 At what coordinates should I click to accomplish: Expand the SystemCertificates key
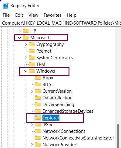pos(26,58)
